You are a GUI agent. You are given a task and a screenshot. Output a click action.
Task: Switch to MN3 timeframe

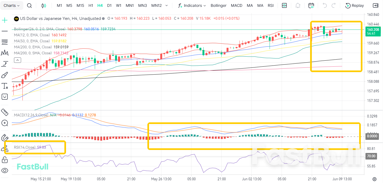coord(142,5)
